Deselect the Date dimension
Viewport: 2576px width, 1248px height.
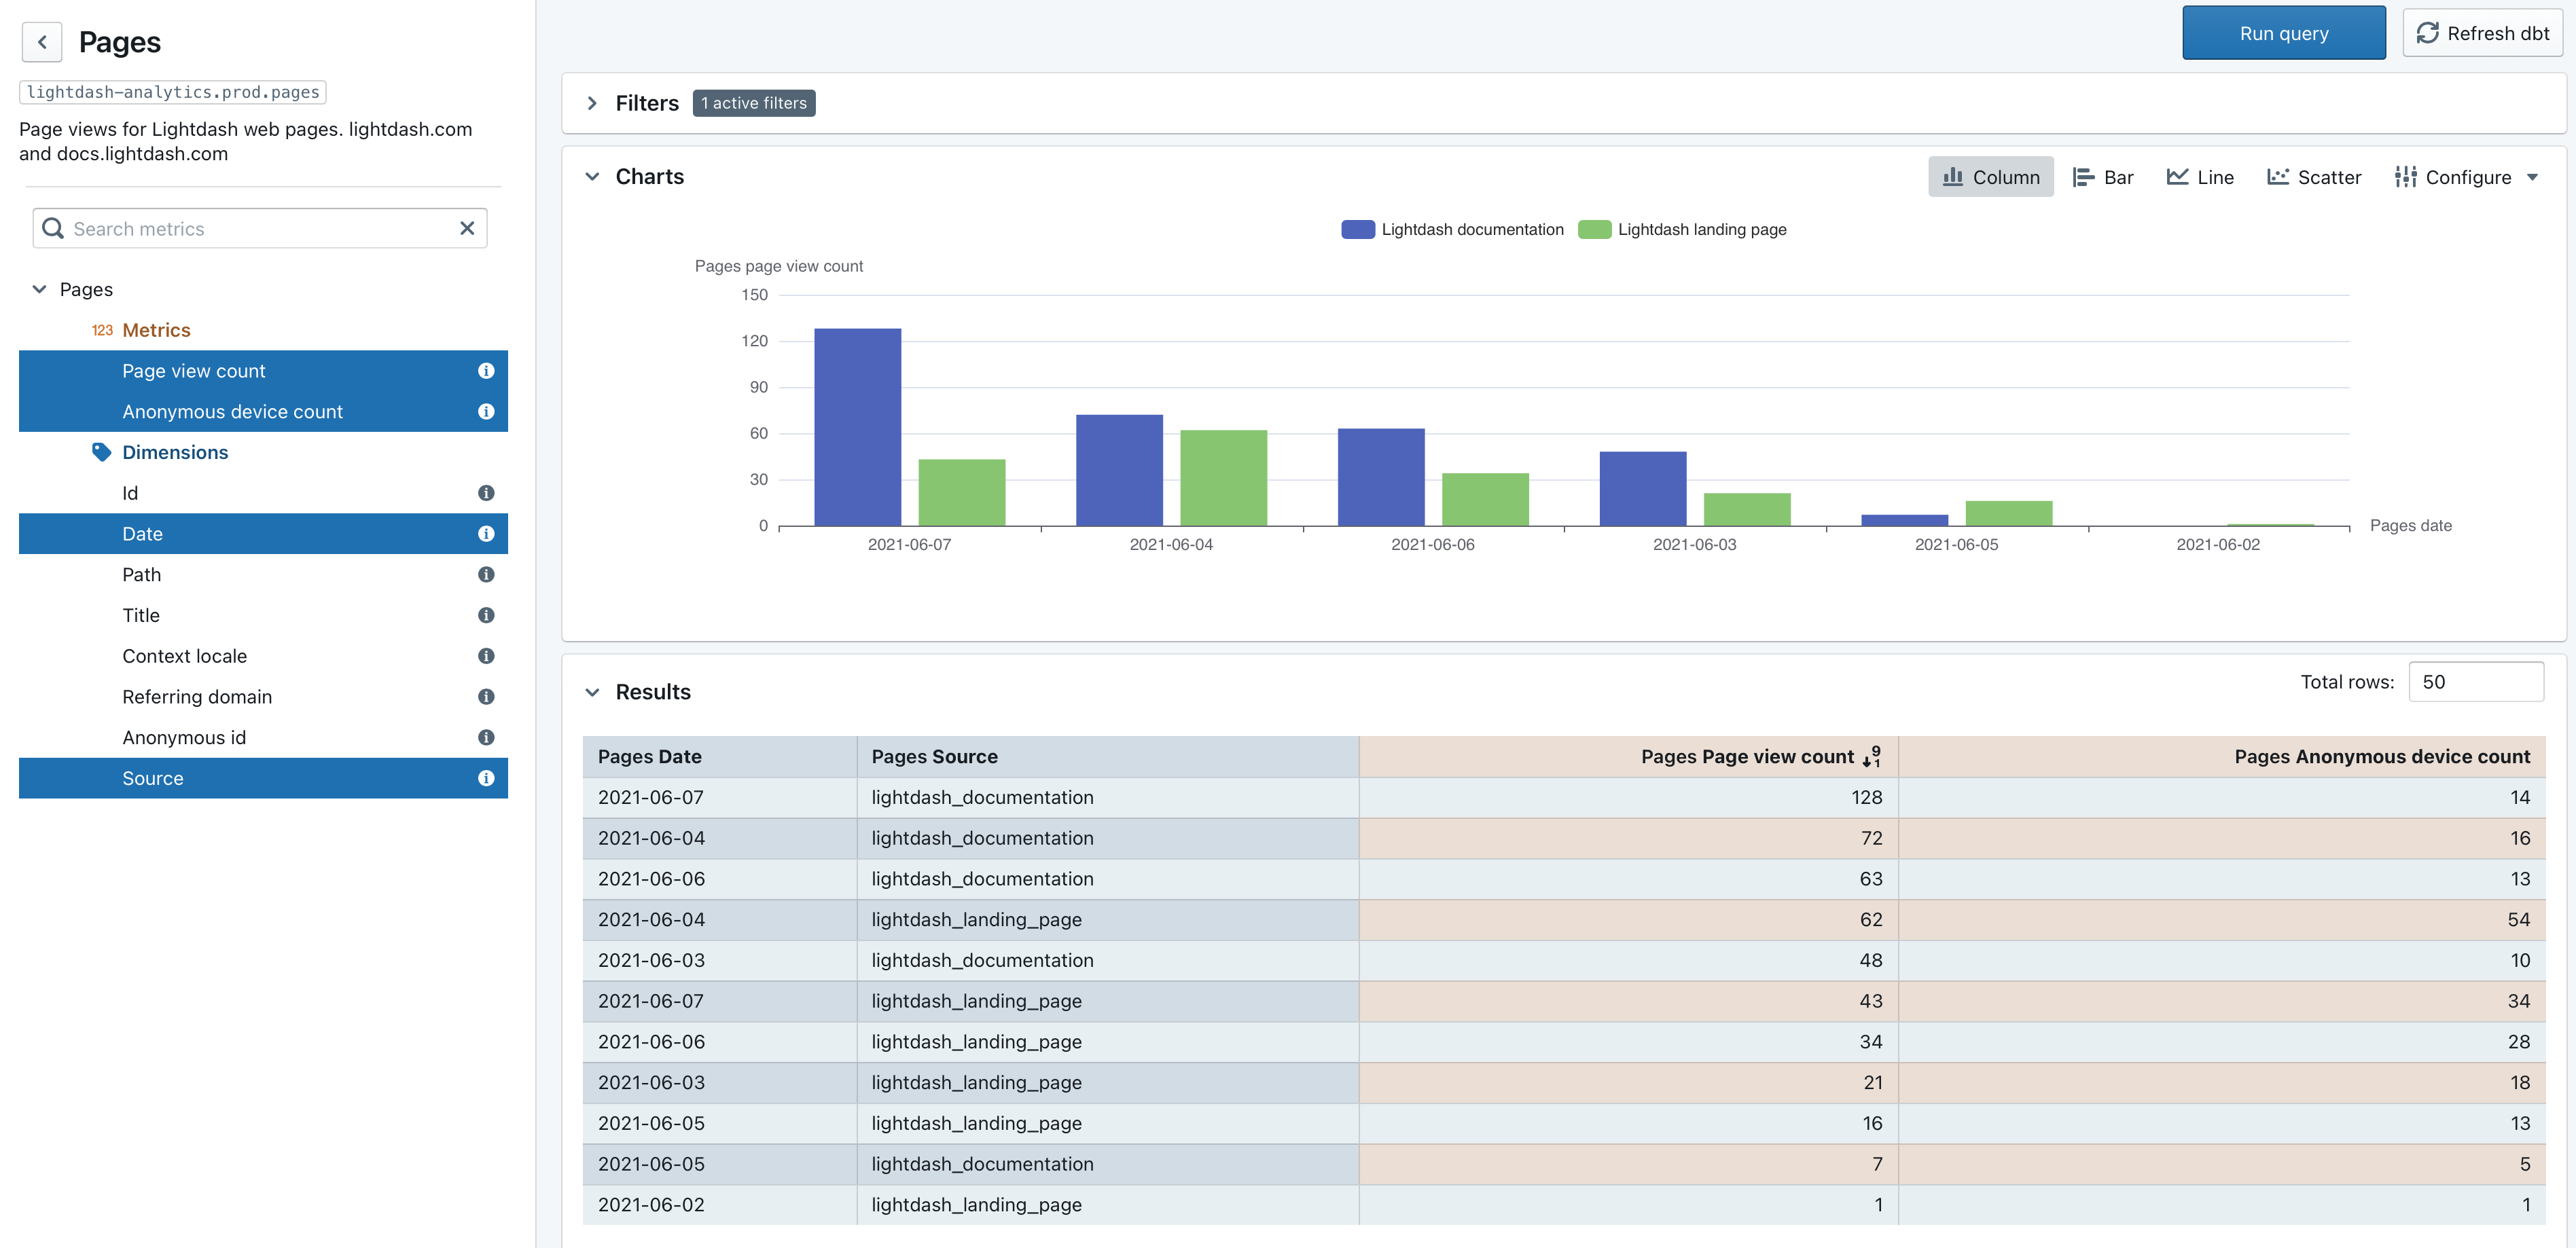click(x=263, y=534)
